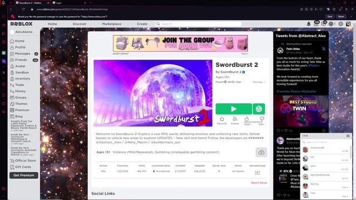Click the cloud icon beside age guidelines
The width and height of the screenshot is (356, 200).
coord(261,152)
